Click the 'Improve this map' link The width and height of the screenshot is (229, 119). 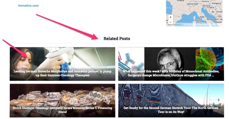(x=212, y=24)
